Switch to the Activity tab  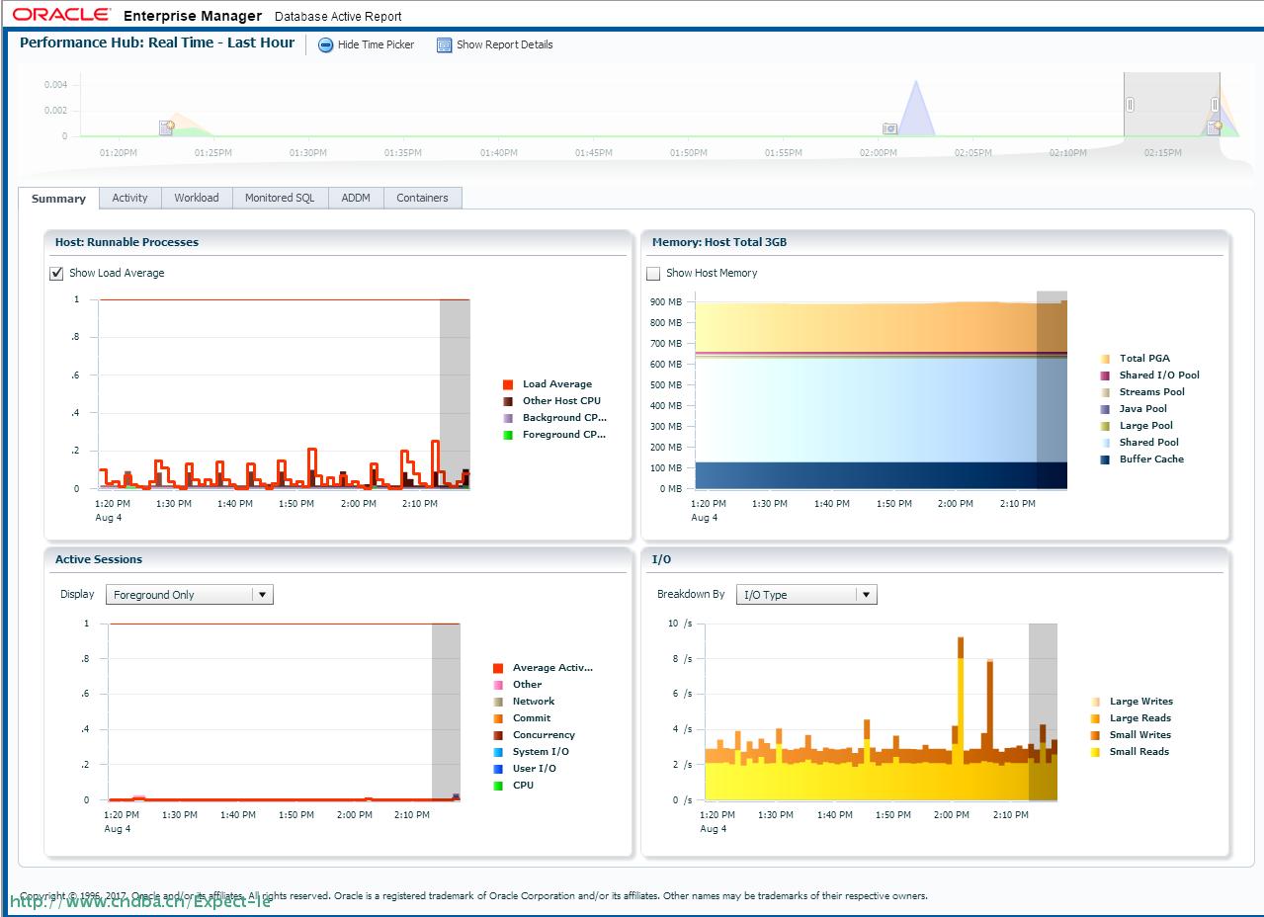click(x=129, y=198)
